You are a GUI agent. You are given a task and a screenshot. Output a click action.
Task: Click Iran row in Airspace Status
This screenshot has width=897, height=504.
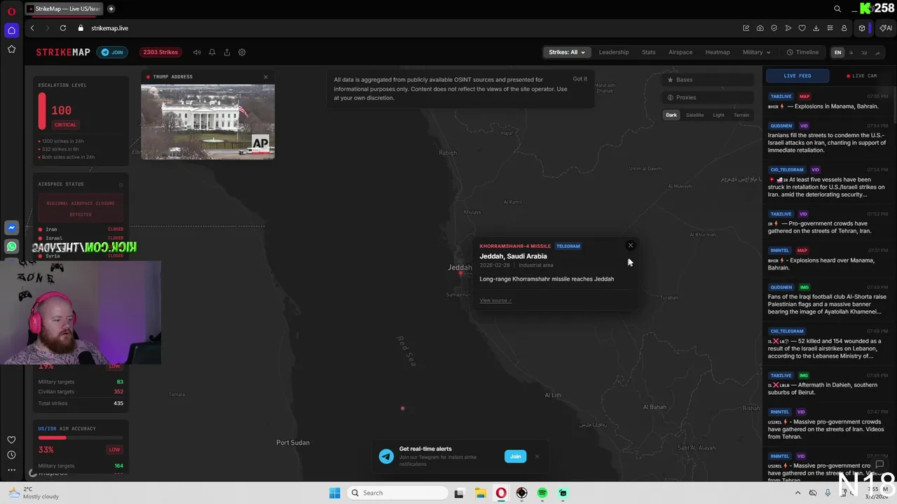coord(81,229)
